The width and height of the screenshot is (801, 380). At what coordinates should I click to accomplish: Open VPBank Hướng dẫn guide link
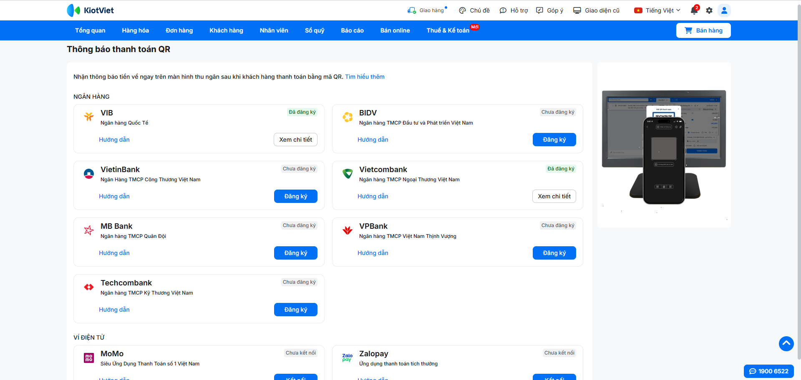(x=373, y=253)
